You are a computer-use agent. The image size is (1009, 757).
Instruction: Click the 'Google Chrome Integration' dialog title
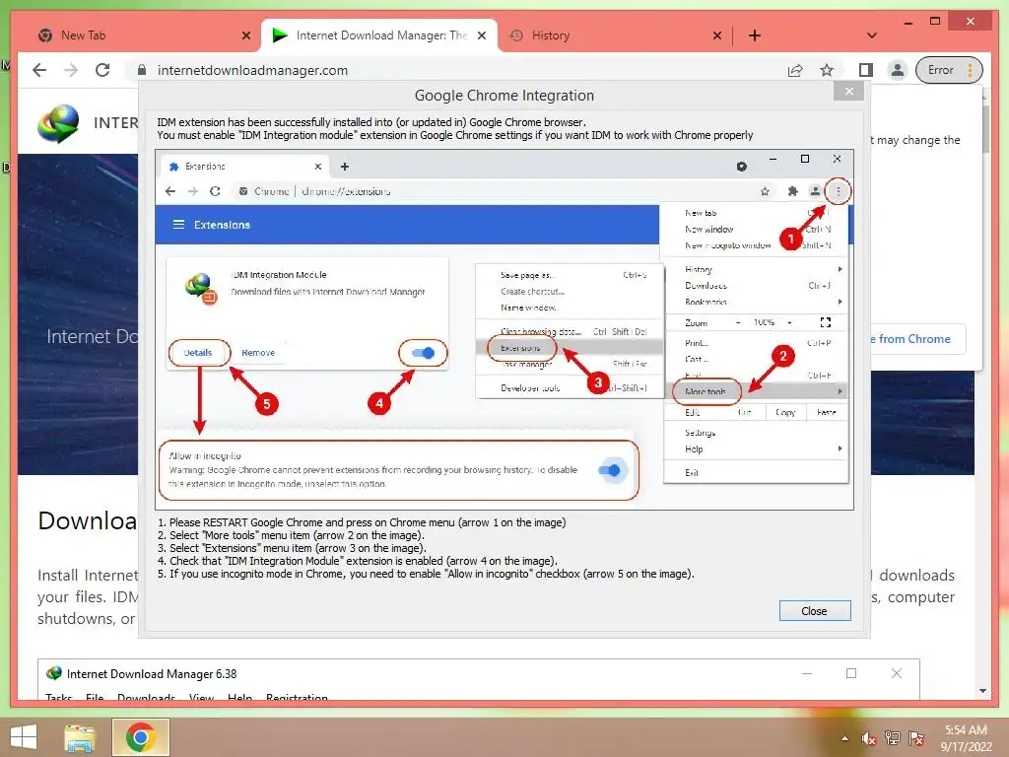point(504,96)
